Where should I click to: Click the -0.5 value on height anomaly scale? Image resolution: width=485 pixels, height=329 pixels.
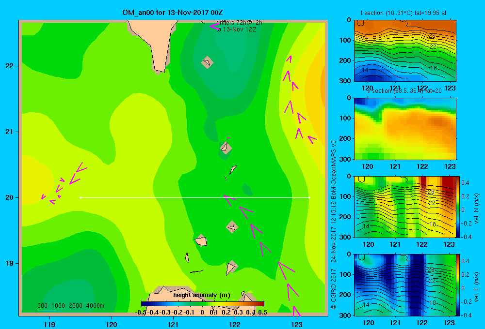point(140,312)
